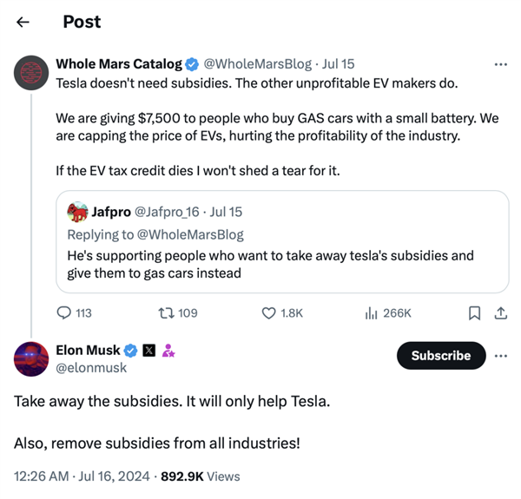Click the X affiliation badge icon
Viewport: 521px width, 499px height.
pos(148,351)
